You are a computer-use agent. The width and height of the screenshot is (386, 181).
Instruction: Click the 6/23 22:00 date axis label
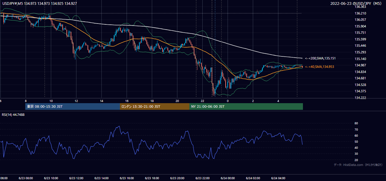(x=202, y=178)
